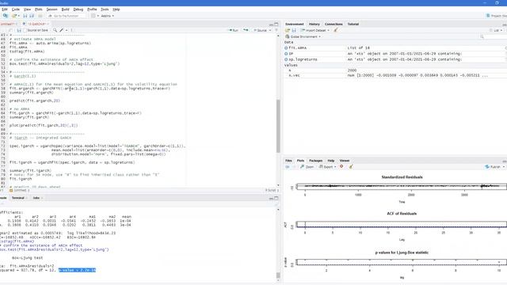Screen dimensions: 507x285
Task: Open the Source button dropdown arrow
Action: (x=270, y=30)
